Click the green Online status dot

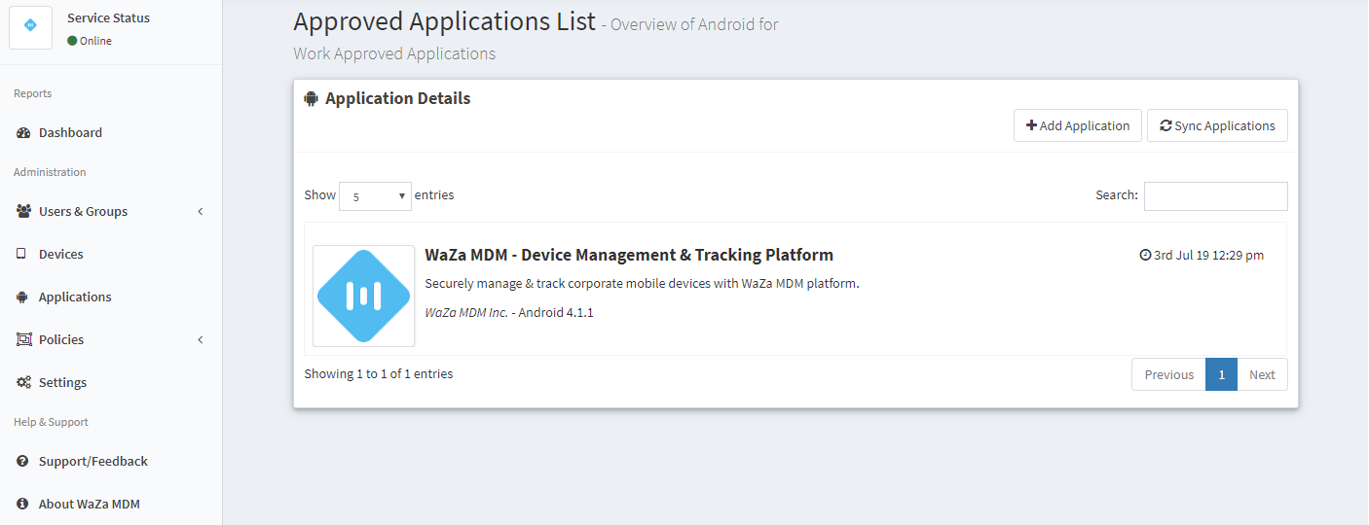[x=72, y=41]
